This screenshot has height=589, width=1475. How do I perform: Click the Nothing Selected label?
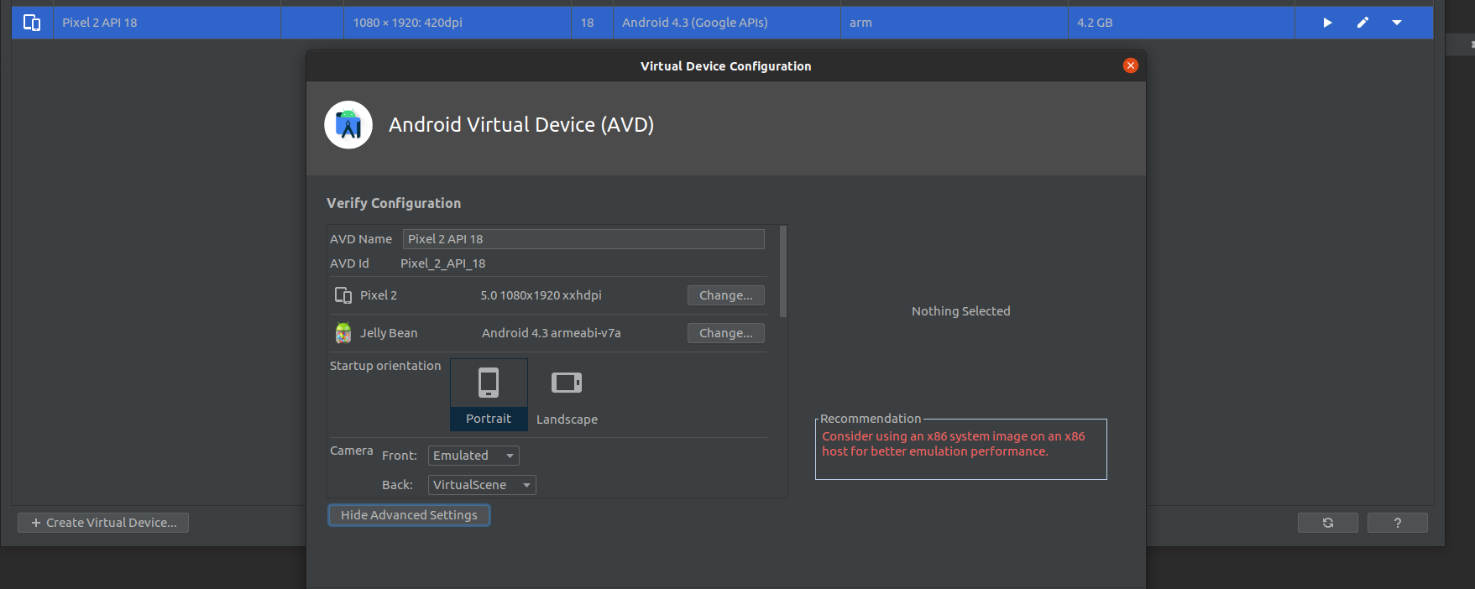(x=961, y=311)
